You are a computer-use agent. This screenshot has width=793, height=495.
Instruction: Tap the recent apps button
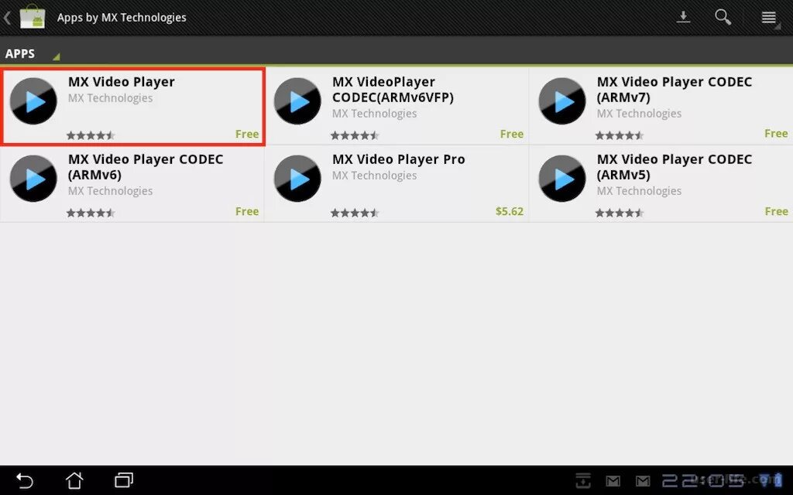pyautogui.click(x=124, y=480)
